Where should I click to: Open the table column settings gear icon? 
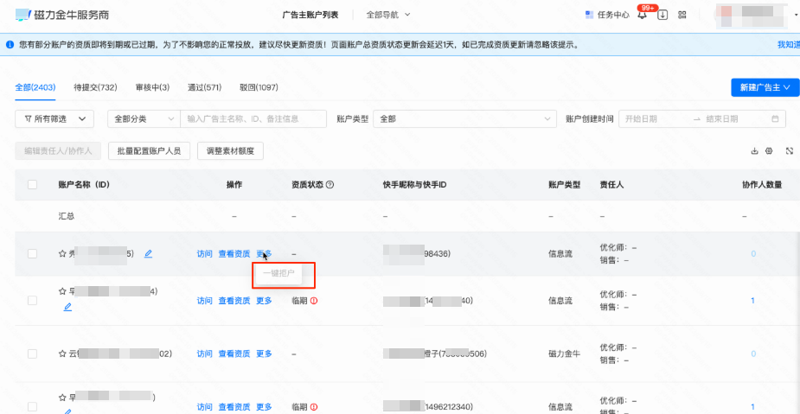(770, 151)
